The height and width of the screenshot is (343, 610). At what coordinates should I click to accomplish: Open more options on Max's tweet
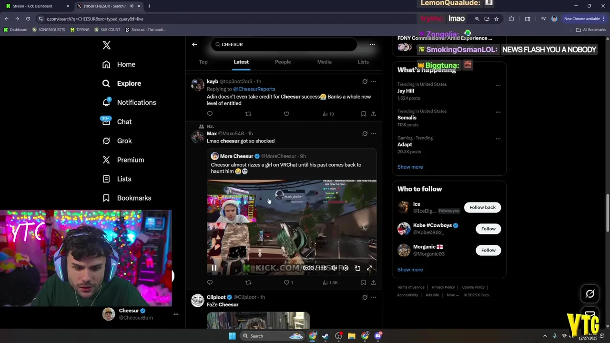tap(373, 134)
